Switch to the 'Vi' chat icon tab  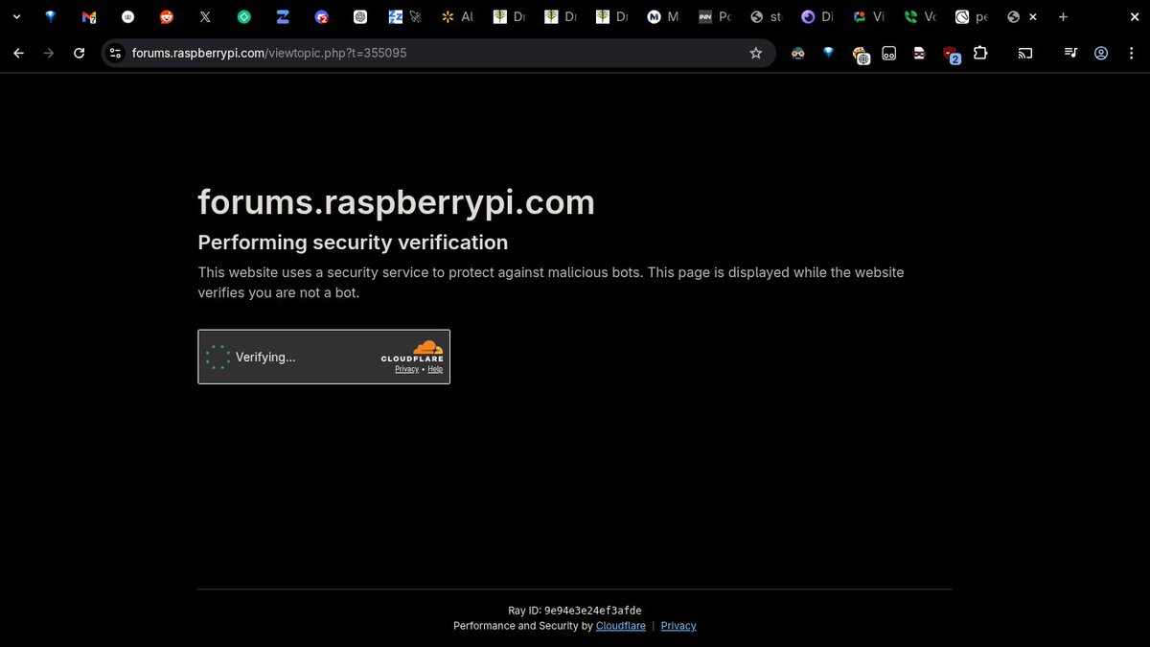[870, 17]
